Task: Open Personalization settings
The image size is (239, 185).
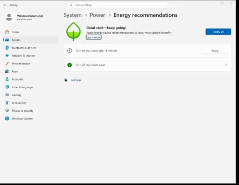Action: 30,64
